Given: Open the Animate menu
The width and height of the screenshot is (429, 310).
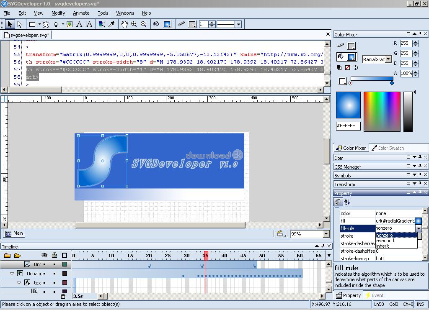Looking at the screenshot, I should pyautogui.click(x=81, y=13).
